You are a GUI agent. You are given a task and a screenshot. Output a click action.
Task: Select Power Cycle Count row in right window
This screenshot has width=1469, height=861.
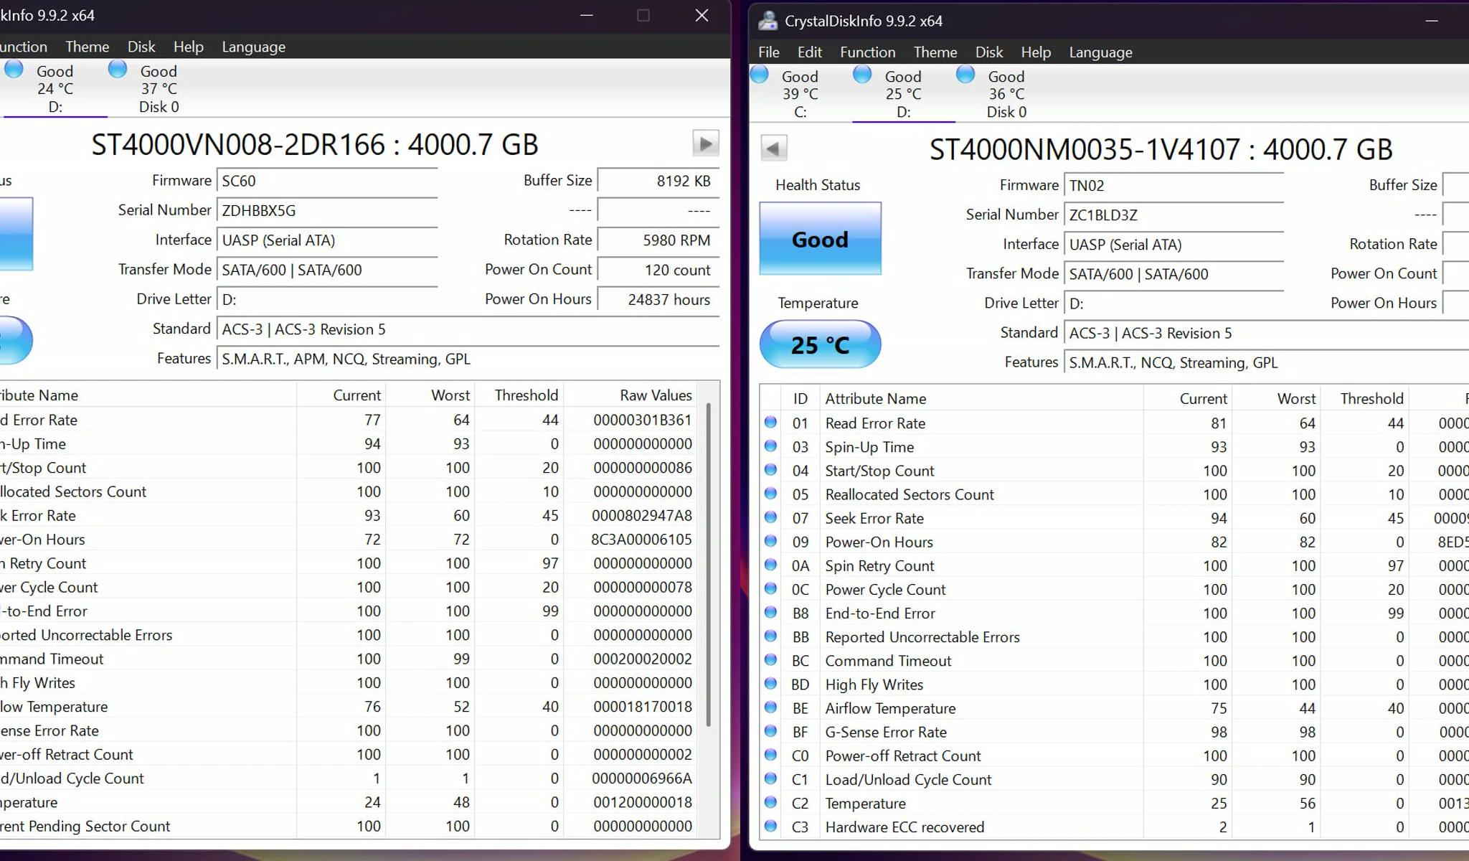(x=1114, y=589)
